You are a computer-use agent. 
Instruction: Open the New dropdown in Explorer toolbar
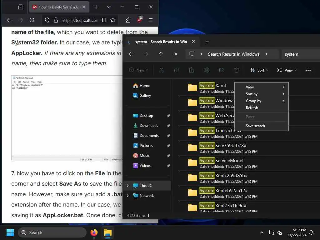(x=138, y=70)
